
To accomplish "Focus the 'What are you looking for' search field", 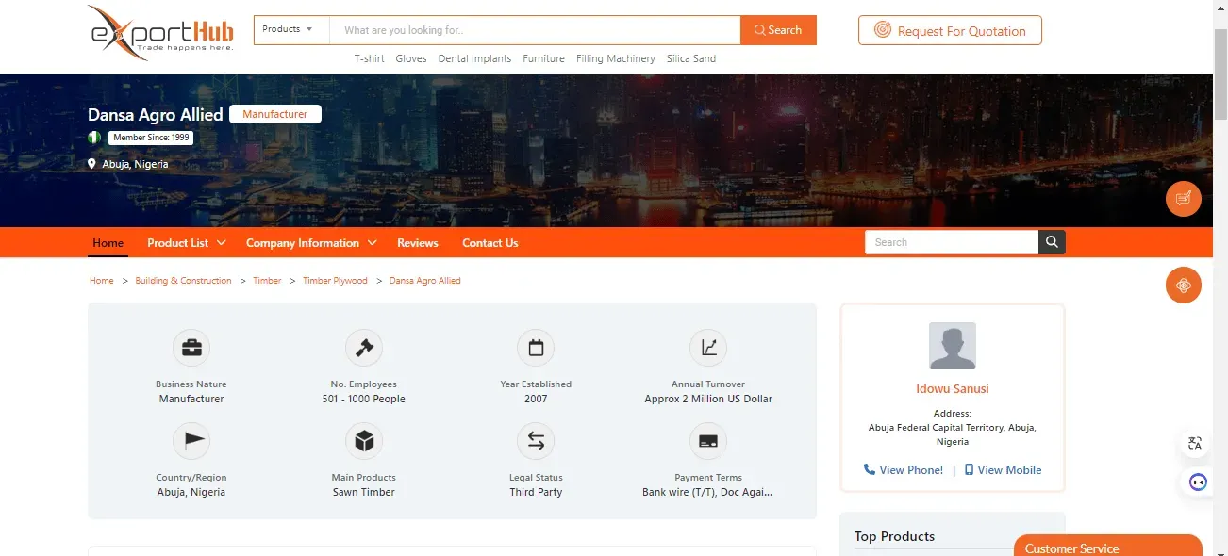I will [x=535, y=30].
